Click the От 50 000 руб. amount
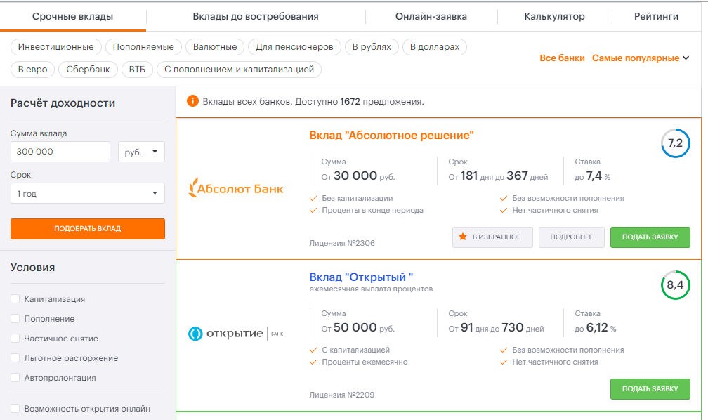Screen dimensions: 708x420 coord(358,327)
